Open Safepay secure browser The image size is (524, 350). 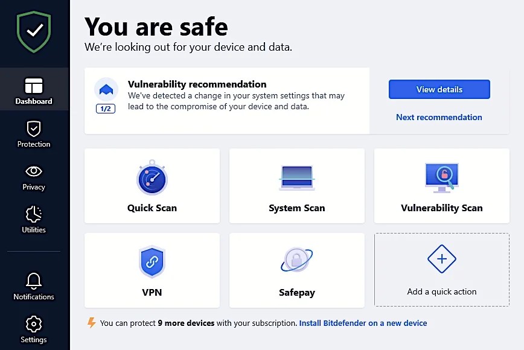296,270
